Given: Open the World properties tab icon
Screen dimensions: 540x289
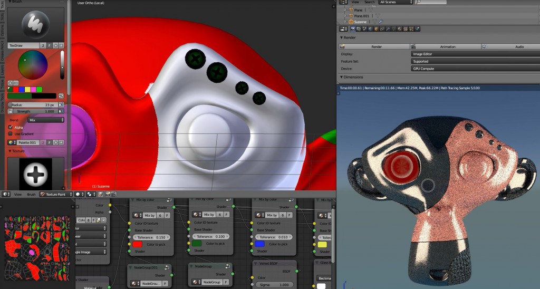Looking at the screenshot, I should (x=370, y=29).
